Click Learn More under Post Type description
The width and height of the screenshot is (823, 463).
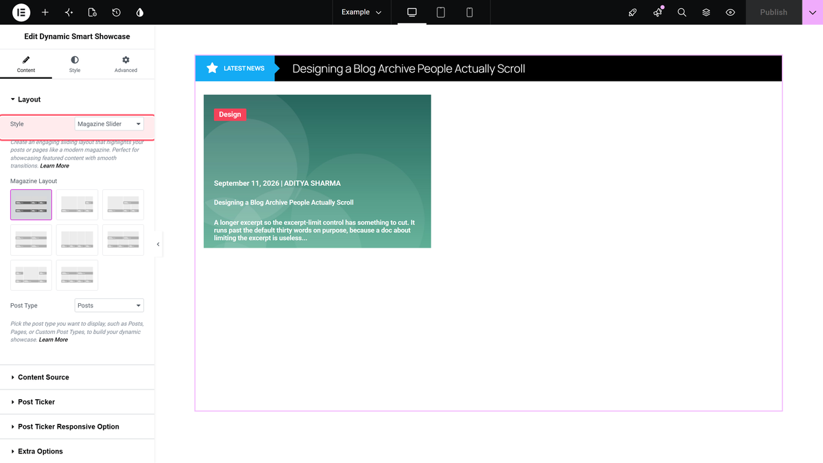53,340
